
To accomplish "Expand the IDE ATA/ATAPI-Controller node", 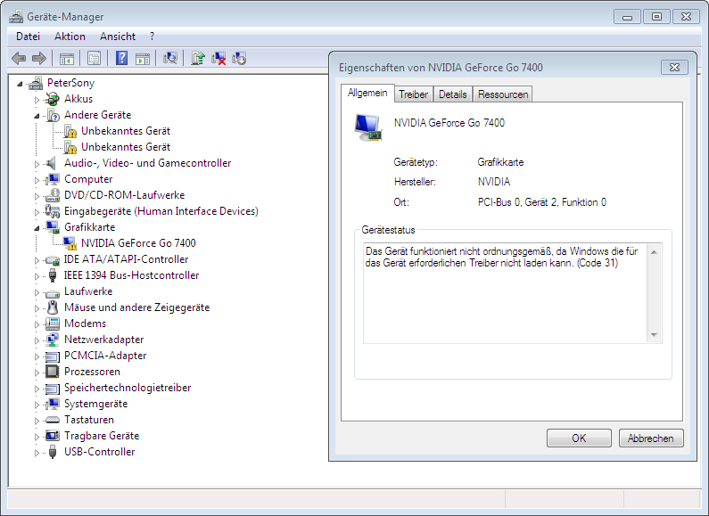I will click(37, 260).
